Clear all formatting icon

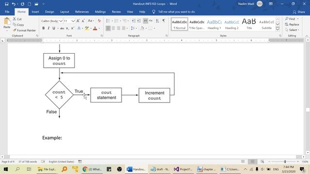pos(99,21)
